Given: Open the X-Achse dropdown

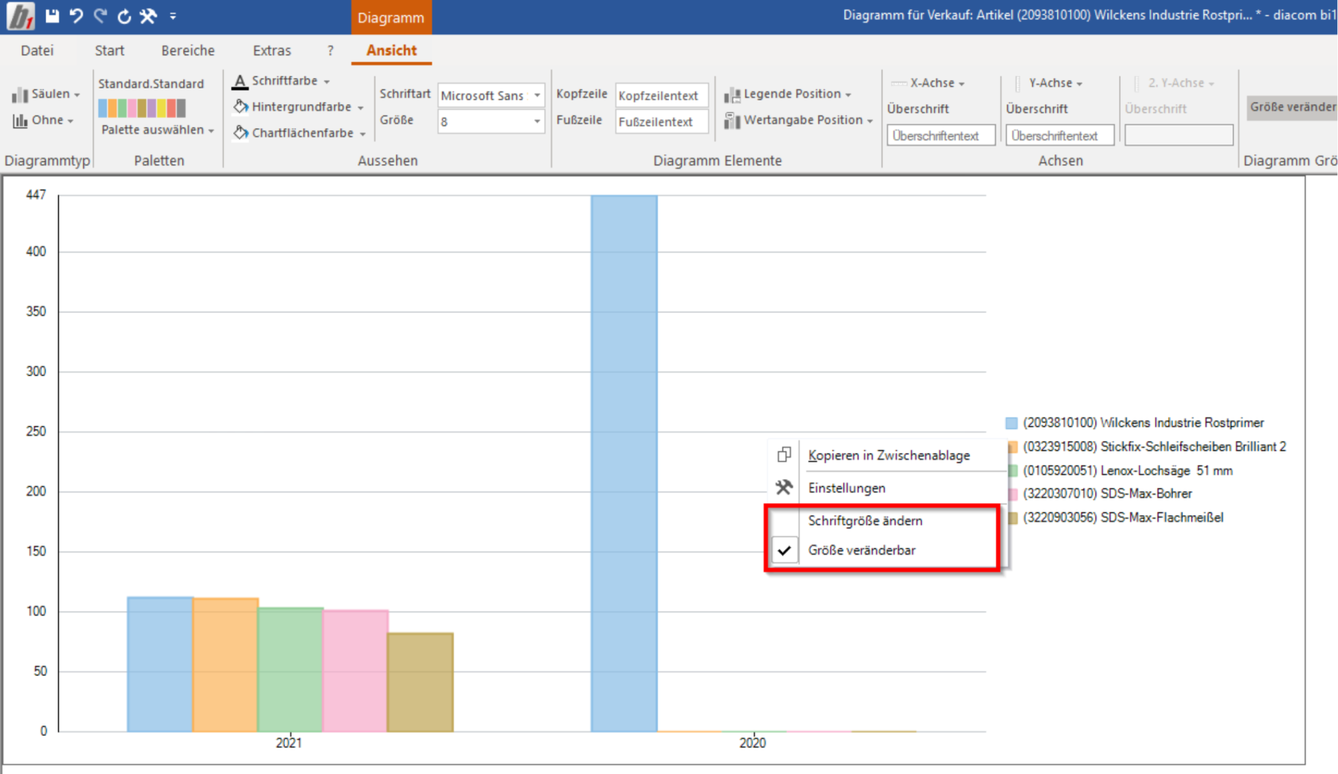Looking at the screenshot, I should [928, 83].
